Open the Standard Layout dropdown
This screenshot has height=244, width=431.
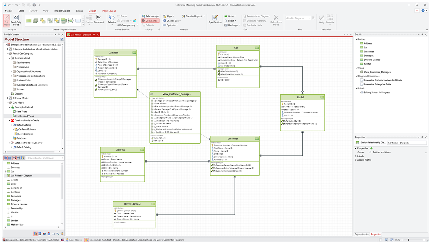(x=193, y=16)
